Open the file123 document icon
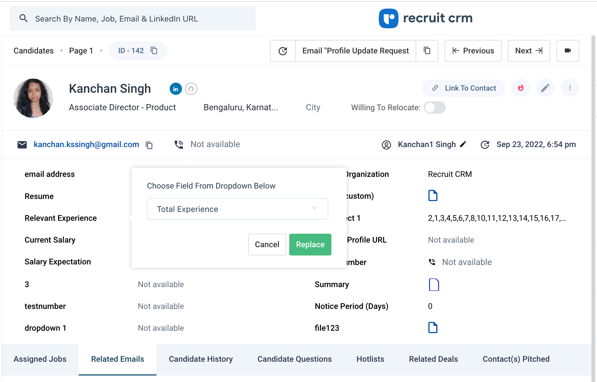This screenshot has width=597, height=382. 433,328
